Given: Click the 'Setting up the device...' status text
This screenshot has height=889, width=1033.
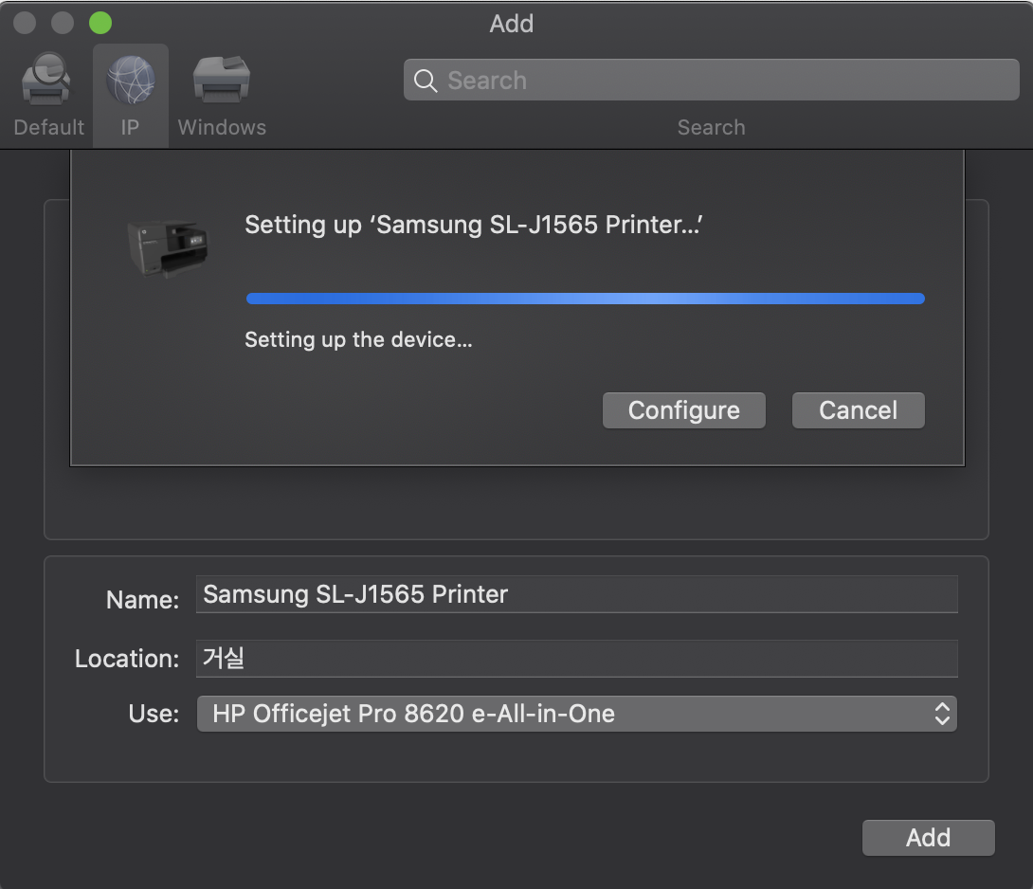Looking at the screenshot, I should 358,340.
